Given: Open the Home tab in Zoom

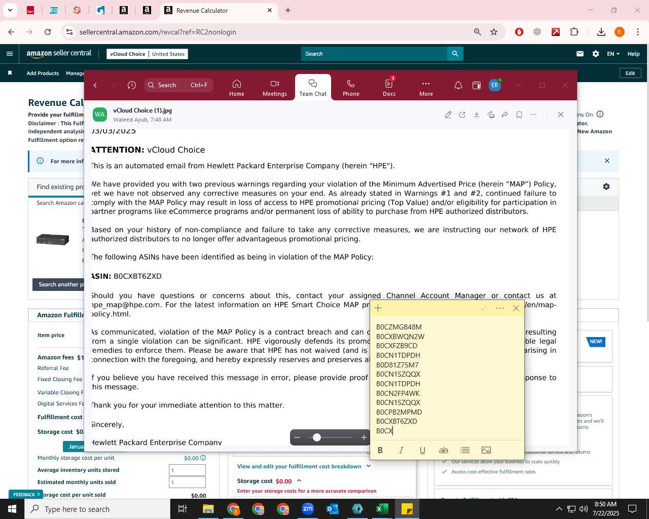Looking at the screenshot, I should [x=237, y=87].
